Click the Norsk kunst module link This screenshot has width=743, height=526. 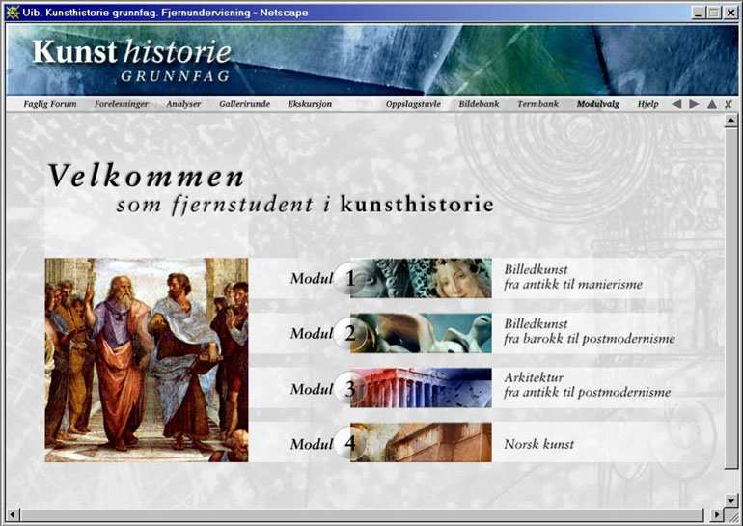(538, 445)
